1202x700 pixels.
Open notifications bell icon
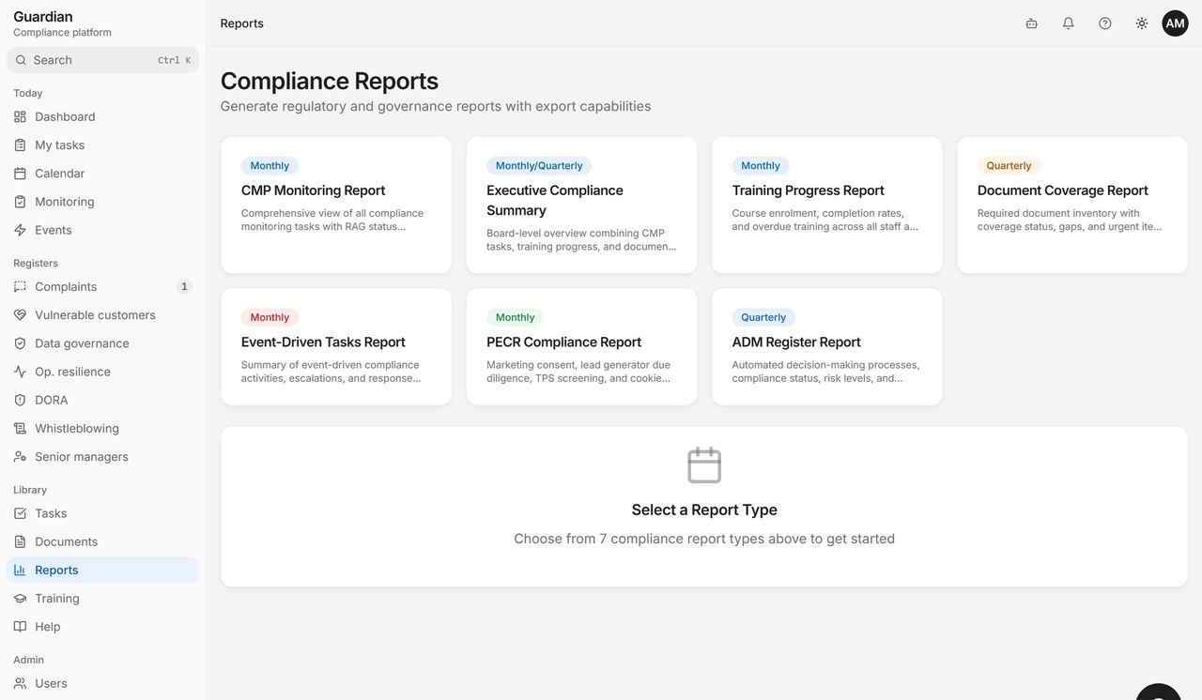pyautogui.click(x=1068, y=23)
